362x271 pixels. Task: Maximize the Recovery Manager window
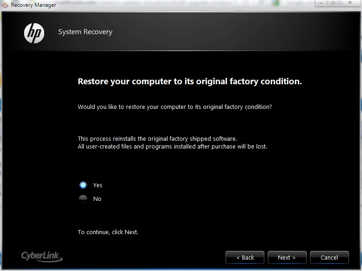point(333,3)
